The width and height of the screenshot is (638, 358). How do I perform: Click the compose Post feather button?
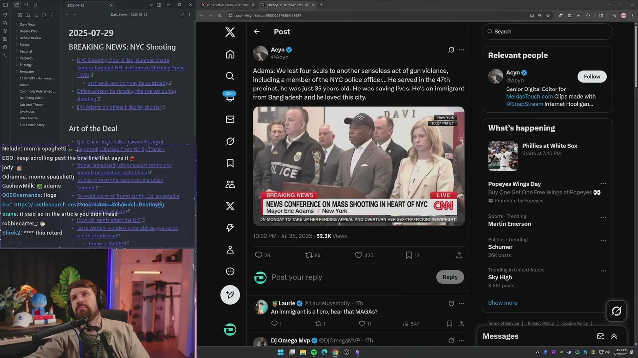tap(230, 295)
